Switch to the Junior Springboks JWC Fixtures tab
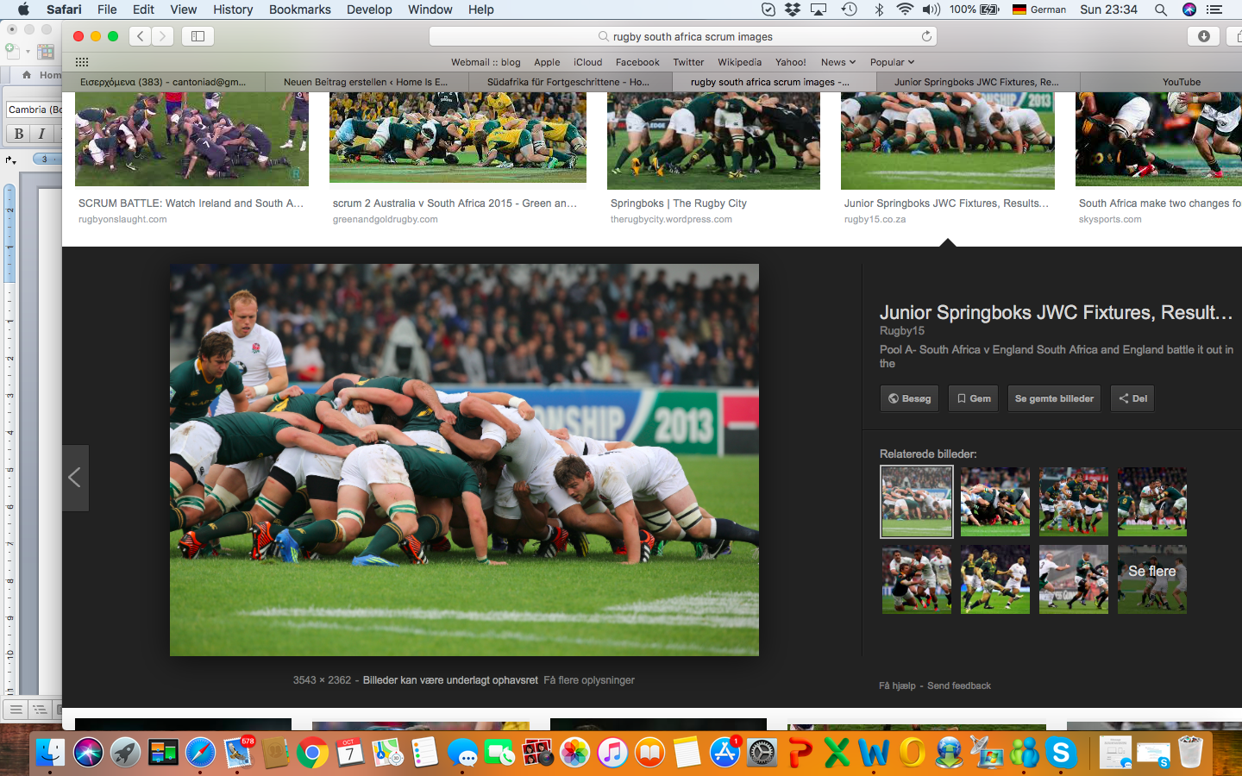The image size is (1242, 776). (978, 82)
